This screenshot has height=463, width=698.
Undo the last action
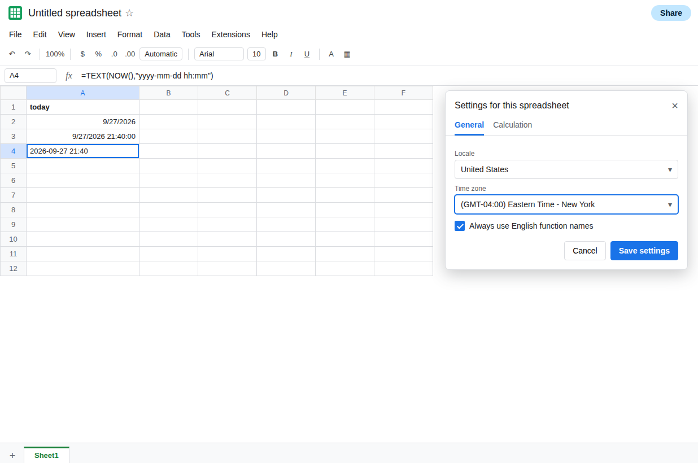[x=12, y=54]
